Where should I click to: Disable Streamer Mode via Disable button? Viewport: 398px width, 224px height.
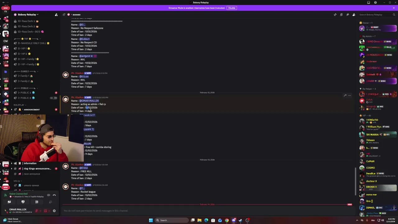pyautogui.click(x=232, y=8)
